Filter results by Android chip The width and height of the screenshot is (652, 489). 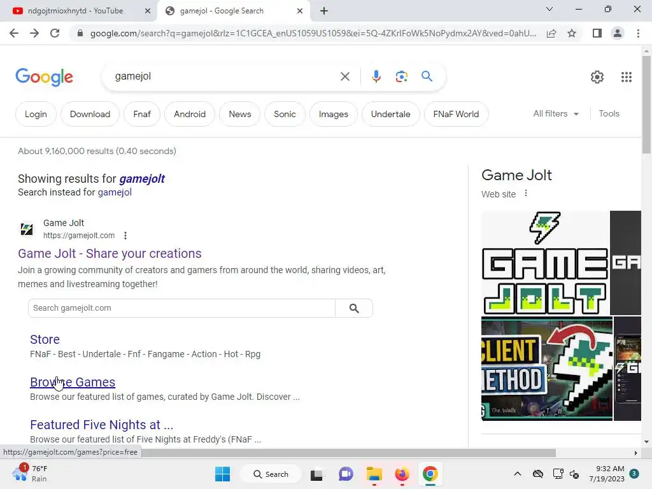click(190, 114)
